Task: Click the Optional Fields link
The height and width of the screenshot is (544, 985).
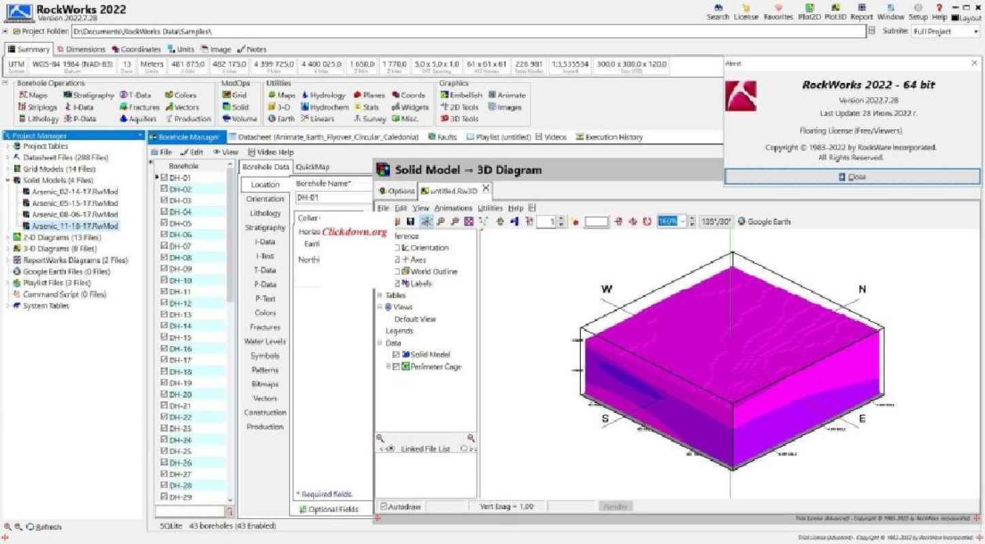Action: [331, 509]
